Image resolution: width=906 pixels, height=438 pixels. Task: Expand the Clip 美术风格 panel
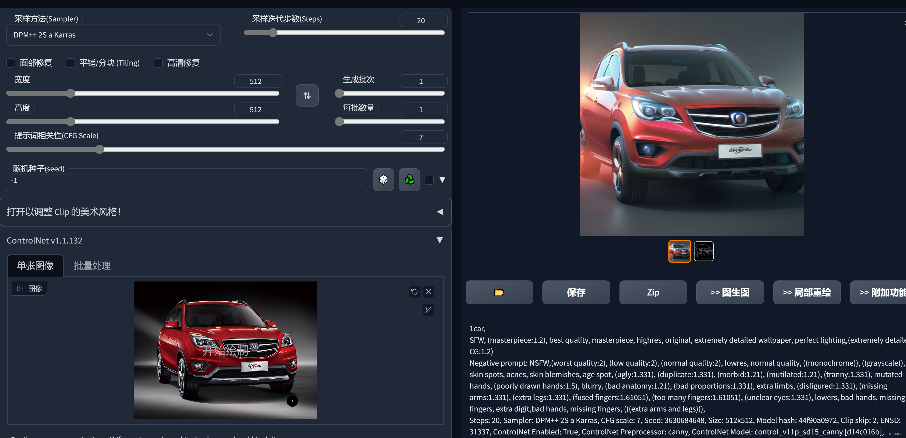point(226,212)
